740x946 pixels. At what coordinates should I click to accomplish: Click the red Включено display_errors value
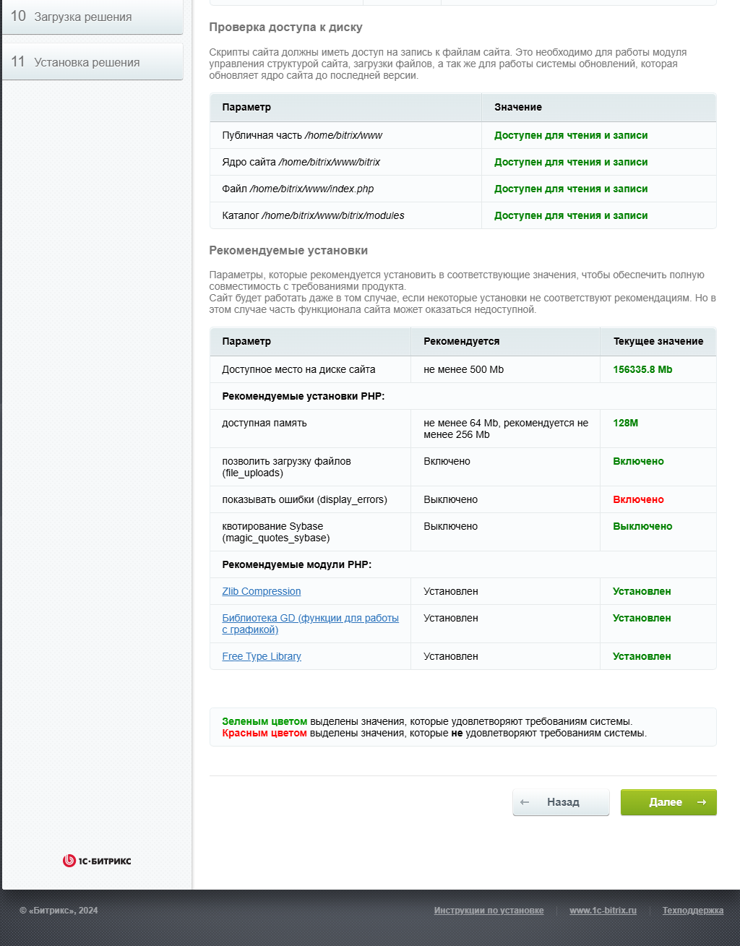(x=638, y=499)
